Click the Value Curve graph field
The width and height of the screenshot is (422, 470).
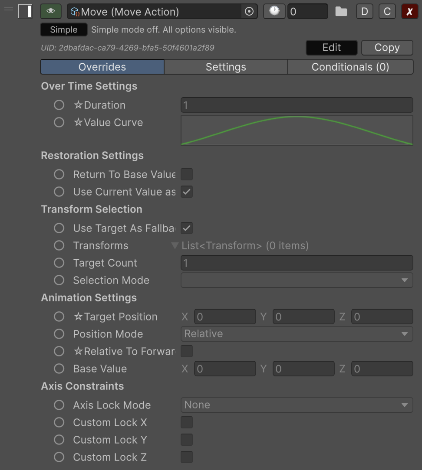297,130
